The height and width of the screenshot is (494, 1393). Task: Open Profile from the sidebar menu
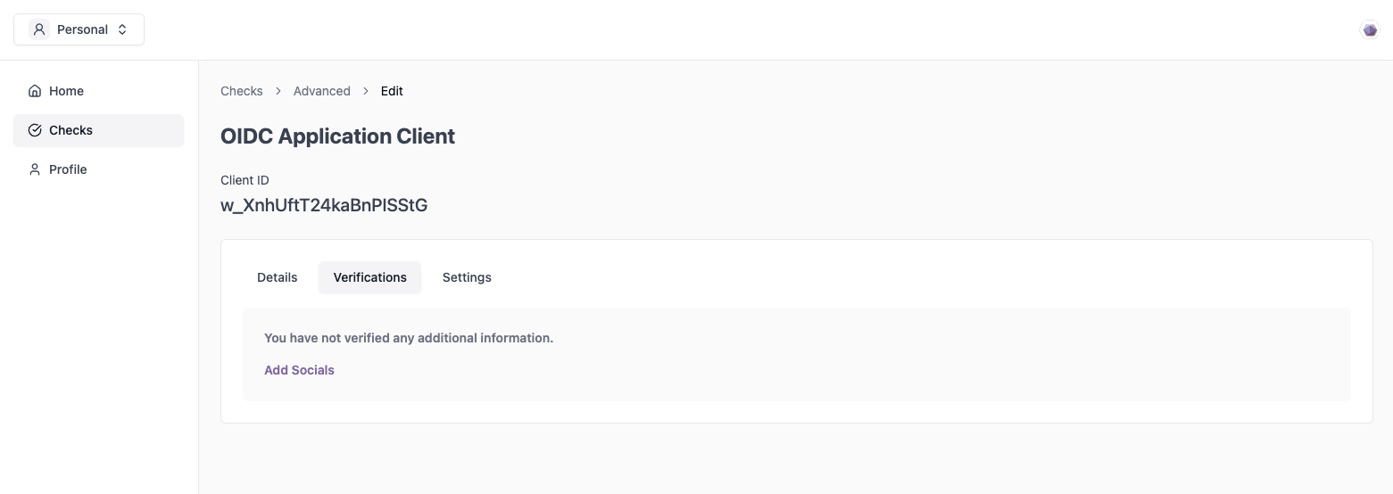tap(98, 169)
